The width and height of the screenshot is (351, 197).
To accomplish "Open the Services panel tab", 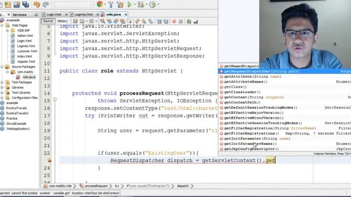I will 20,15.
